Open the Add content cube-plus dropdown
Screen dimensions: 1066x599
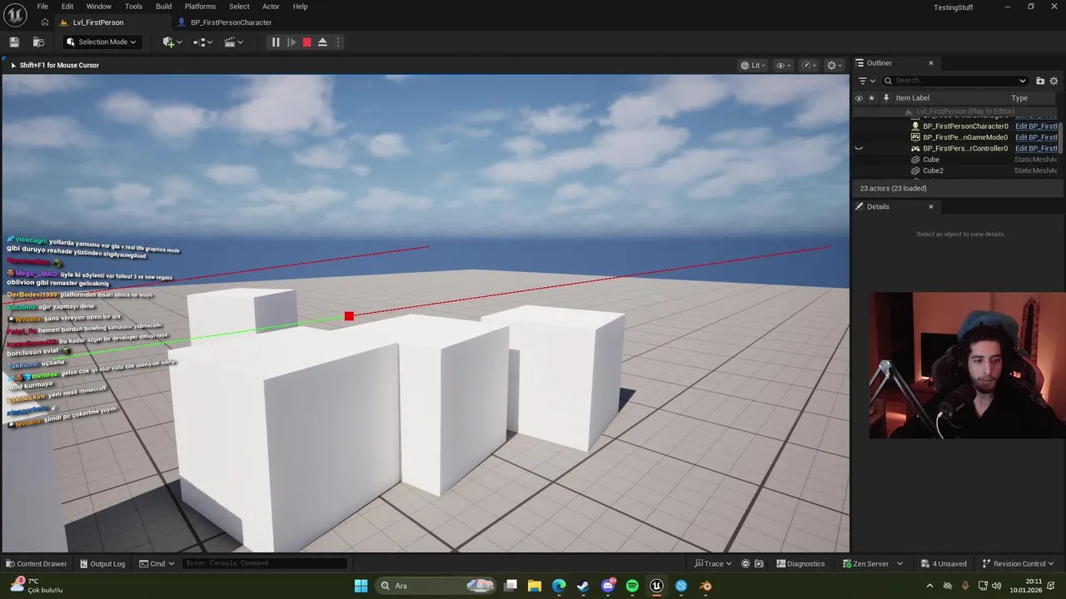[x=172, y=42]
